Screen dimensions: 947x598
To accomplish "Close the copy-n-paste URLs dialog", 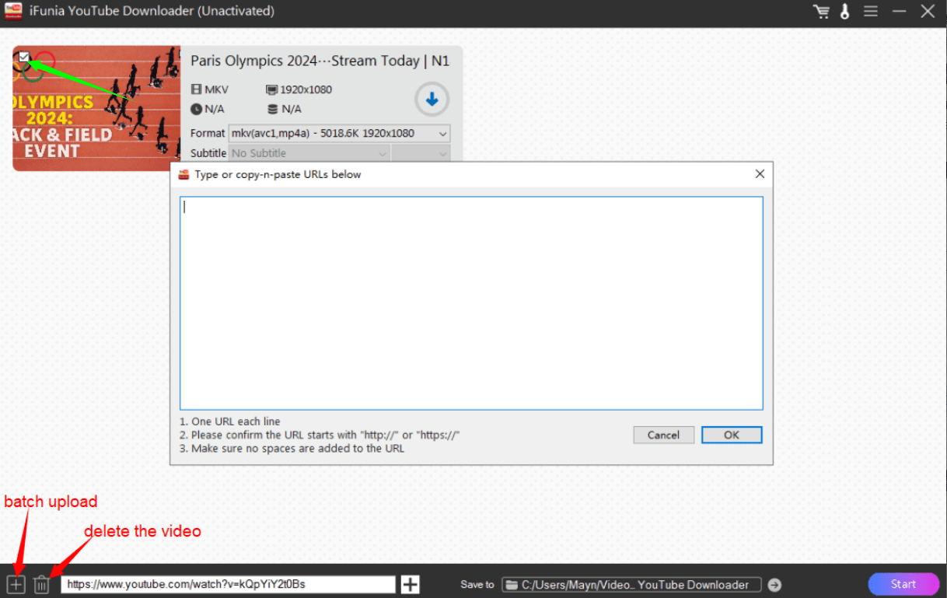I will click(760, 174).
